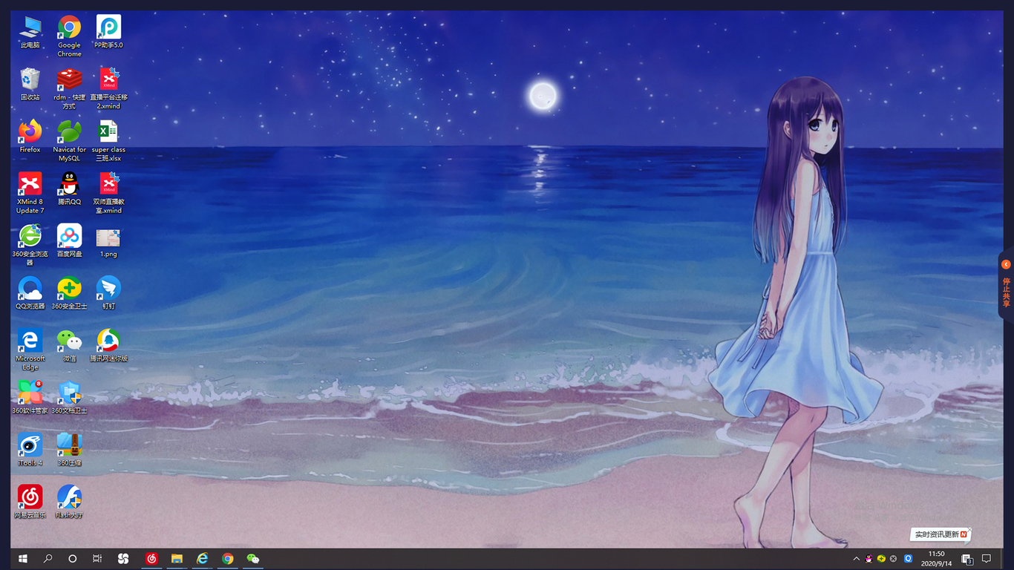1014x570 pixels.
Task: Open the PP助手5.0 desktop shortcut
Action: pos(108,33)
